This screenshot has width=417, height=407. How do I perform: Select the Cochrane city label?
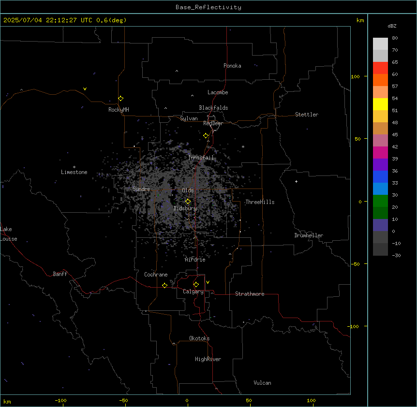(x=156, y=275)
